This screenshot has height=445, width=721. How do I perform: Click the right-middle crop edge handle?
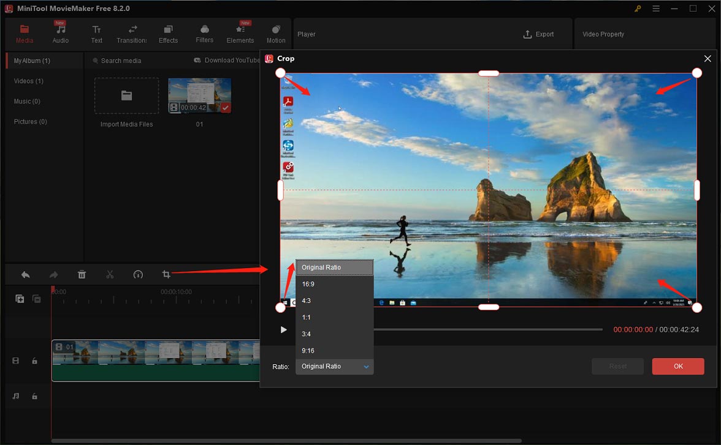(697, 190)
